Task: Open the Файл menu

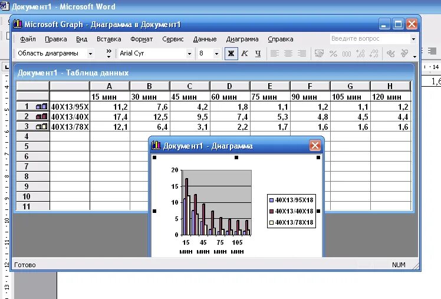Action: [28, 39]
